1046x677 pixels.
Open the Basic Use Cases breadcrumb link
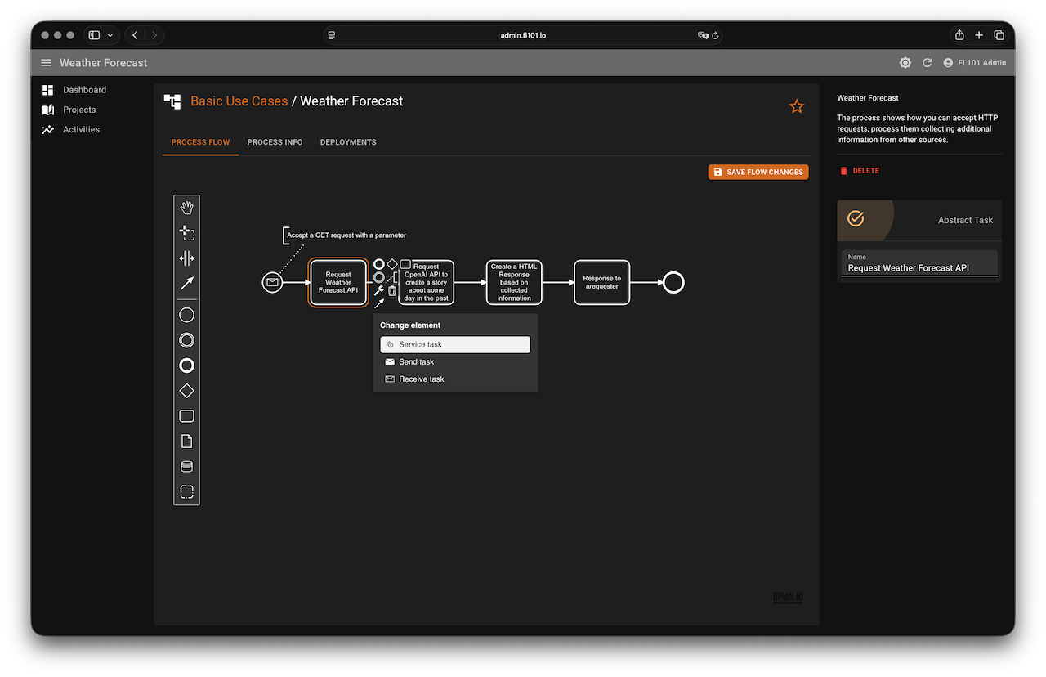239,101
